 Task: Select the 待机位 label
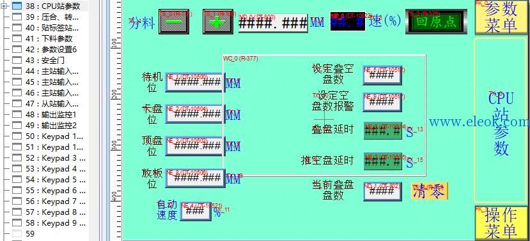click(152, 82)
